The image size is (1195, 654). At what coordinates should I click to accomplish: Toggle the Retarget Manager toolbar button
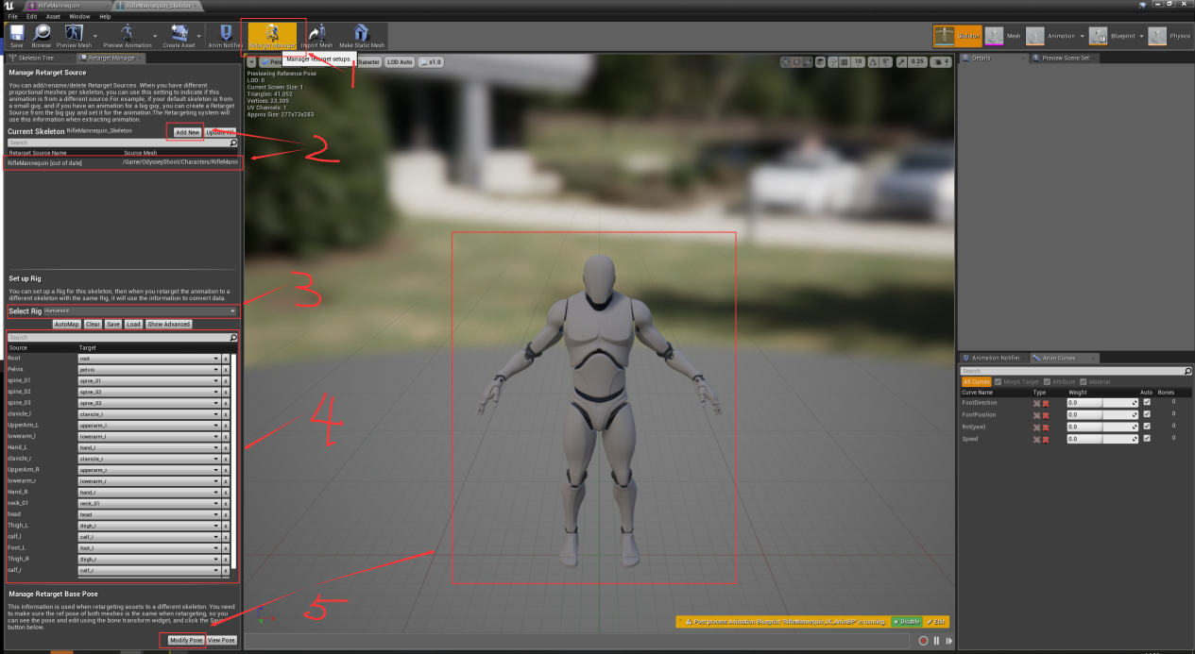tap(272, 36)
